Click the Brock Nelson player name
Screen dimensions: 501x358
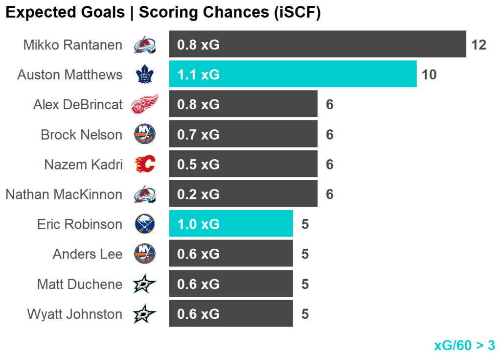[x=81, y=135]
